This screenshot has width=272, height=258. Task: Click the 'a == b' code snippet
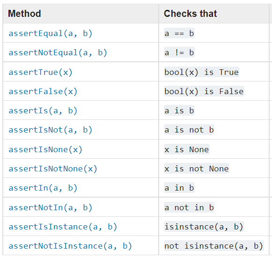179,33
